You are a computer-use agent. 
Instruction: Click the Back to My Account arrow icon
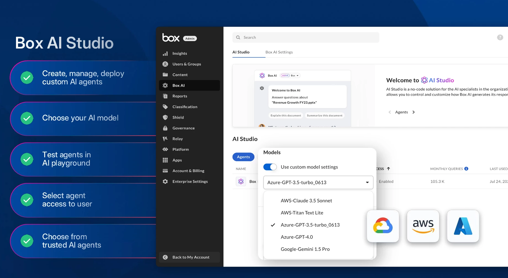165,257
